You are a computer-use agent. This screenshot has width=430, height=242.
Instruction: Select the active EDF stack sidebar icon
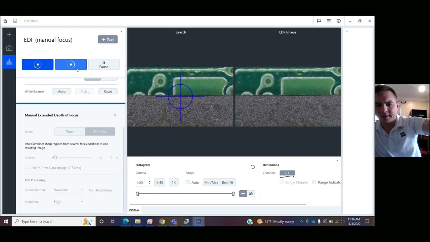[x=9, y=62]
